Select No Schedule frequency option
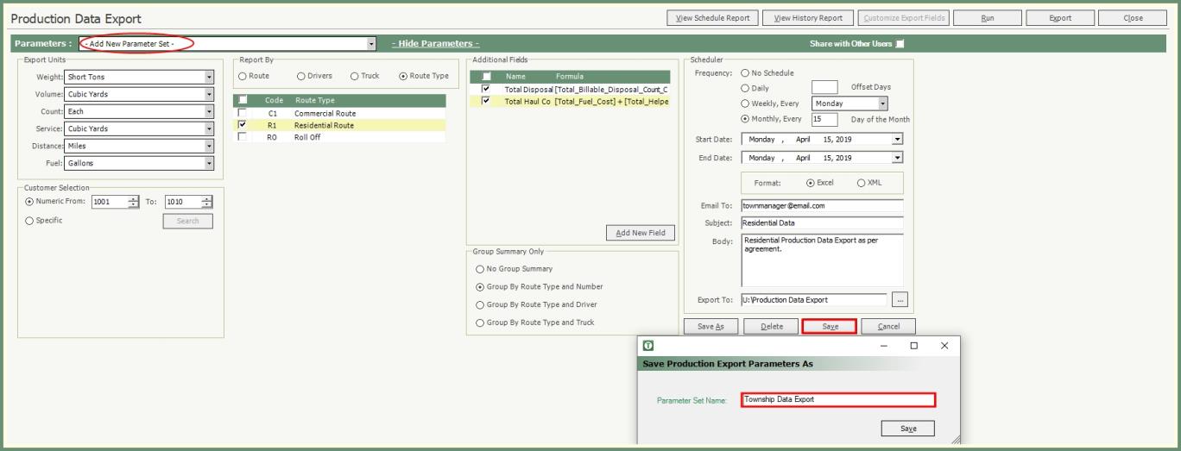The height and width of the screenshot is (451, 1181). point(746,72)
